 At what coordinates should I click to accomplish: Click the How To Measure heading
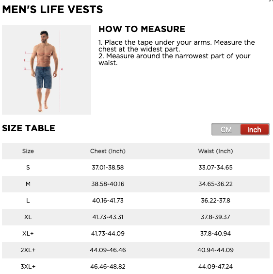(x=142, y=29)
